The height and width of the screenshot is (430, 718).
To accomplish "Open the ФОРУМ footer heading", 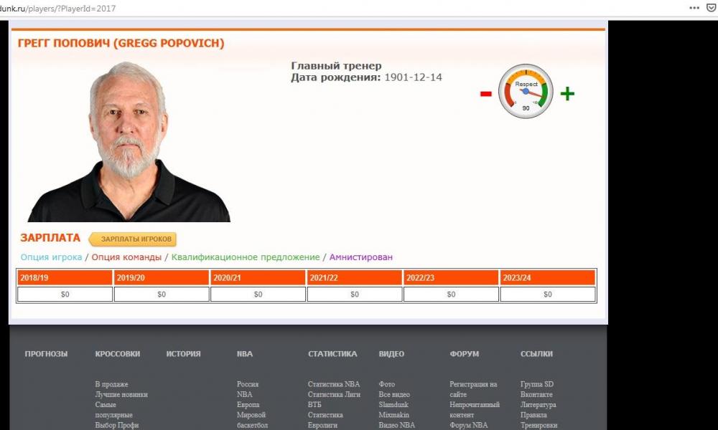I will click(x=465, y=354).
